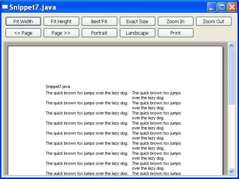Advance using the Page >> button
This screenshot has height=179, width=239.
[x=61, y=33]
